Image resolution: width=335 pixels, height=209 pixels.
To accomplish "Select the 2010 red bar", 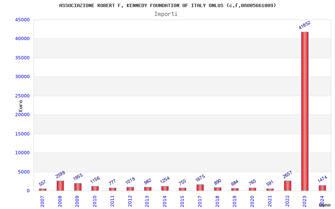I will 95,189.
